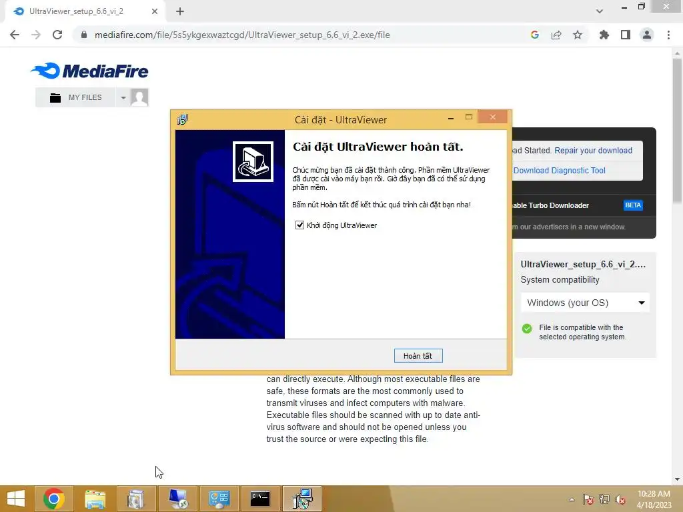Close the Cài đặt - UltraViewer dialog
This screenshot has height=512, width=683.
(x=493, y=117)
